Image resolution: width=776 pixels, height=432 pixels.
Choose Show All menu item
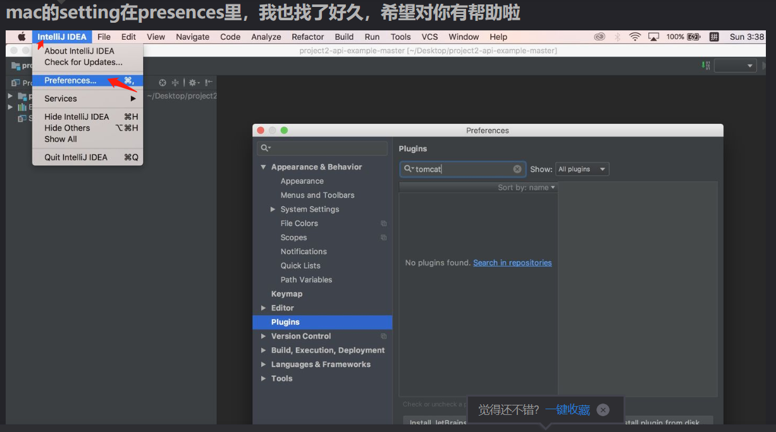point(88,139)
